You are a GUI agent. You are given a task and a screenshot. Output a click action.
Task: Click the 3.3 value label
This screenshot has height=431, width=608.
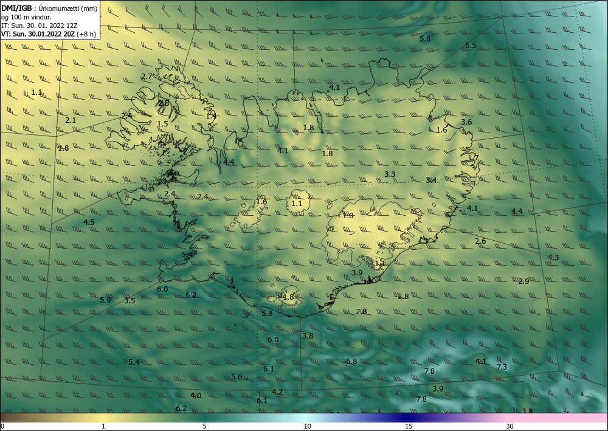[x=390, y=174]
